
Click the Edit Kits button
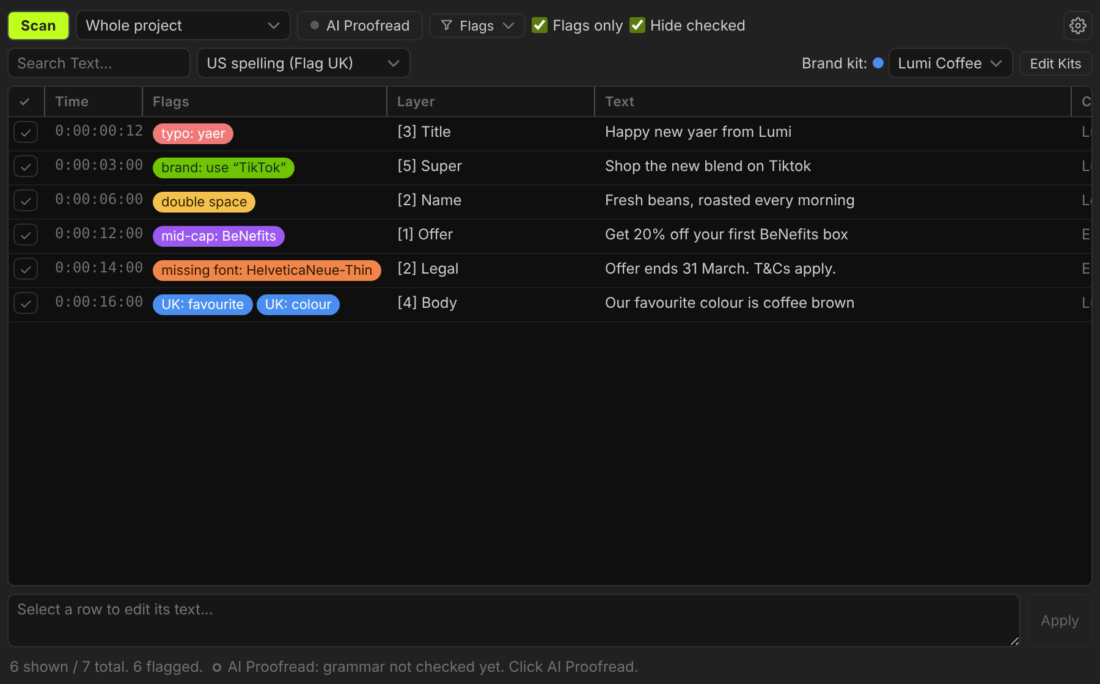[1055, 64]
